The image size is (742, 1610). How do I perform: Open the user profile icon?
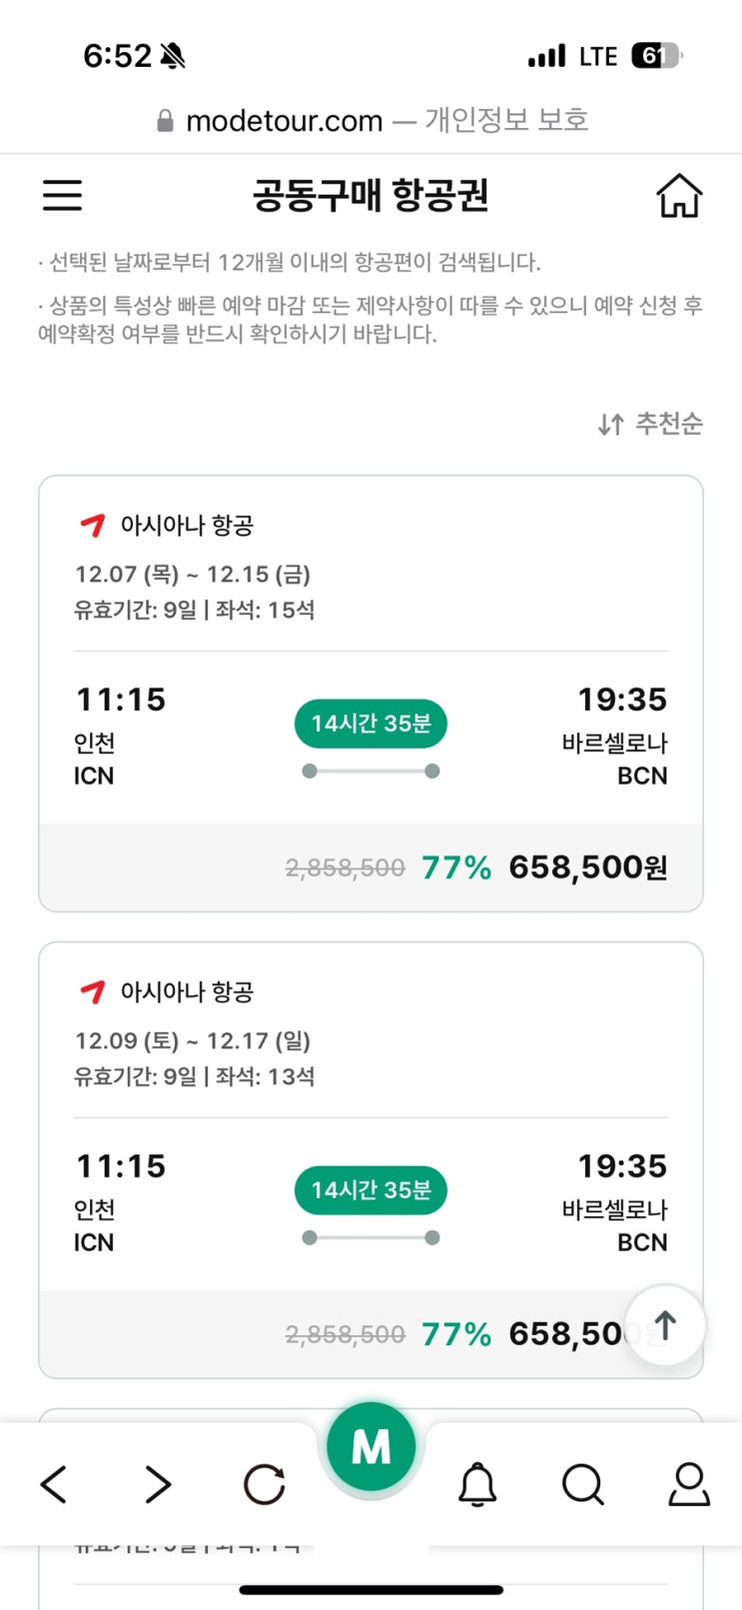[689, 1484]
